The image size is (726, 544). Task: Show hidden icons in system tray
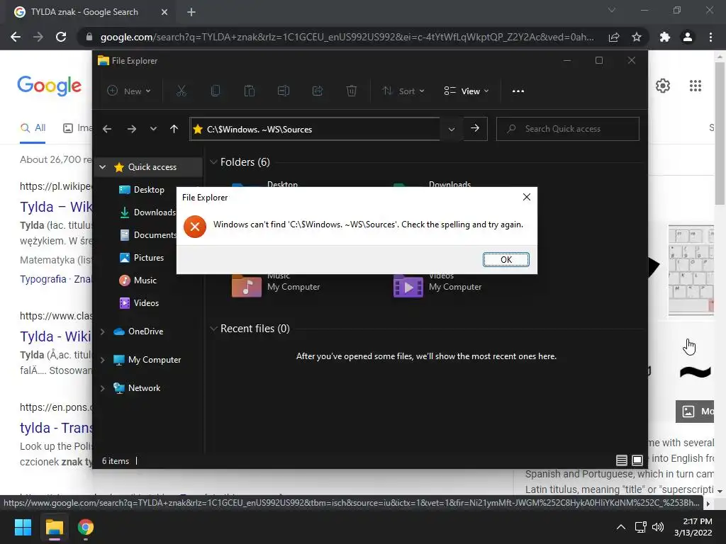(x=621, y=527)
